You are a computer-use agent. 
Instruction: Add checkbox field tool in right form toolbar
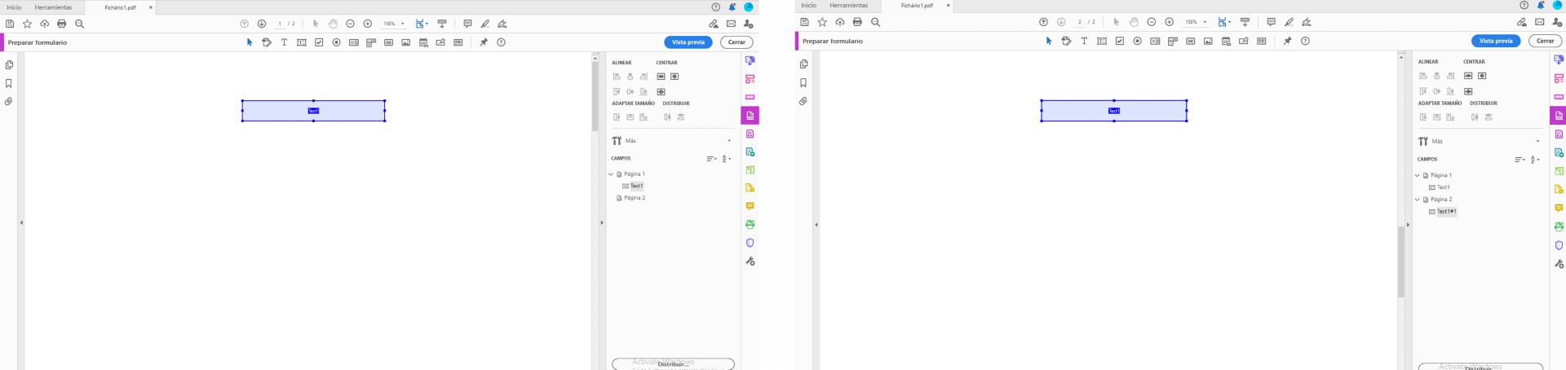click(1119, 41)
